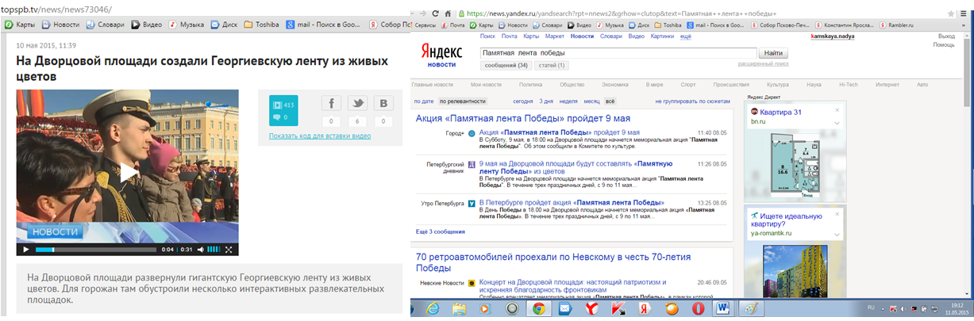The height and width of the screenshot is (321, 974).
Task: Filter results to 'сегодня'
Action: coord(523,101)
